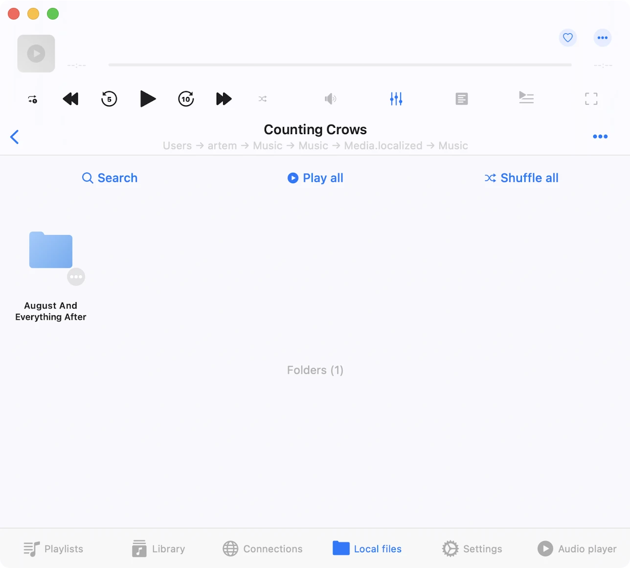The image size is (630, 568).
Task: Switch to the Playlists tab
Action: (53, 549)
